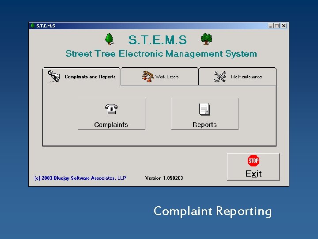Click the leafy tree icon right of S.T.E.M.S

click(206, 39)
